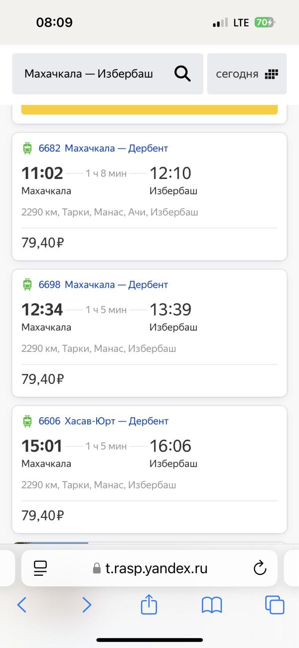Reload the page with refresh icon
The height and width of the screenshot is (648, 299).
[260, 568]
